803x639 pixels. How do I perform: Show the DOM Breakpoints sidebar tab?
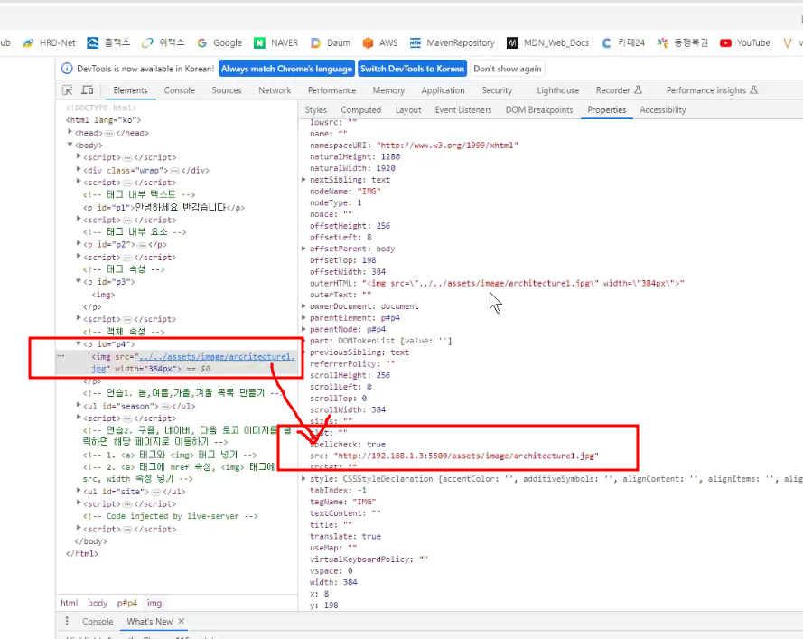pyautogui.click(x=539, y=109)
